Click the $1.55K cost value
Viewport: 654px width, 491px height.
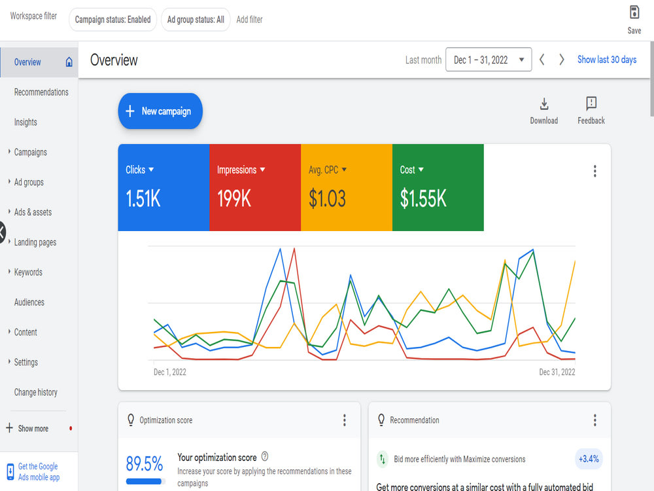[x=423, y=198]
